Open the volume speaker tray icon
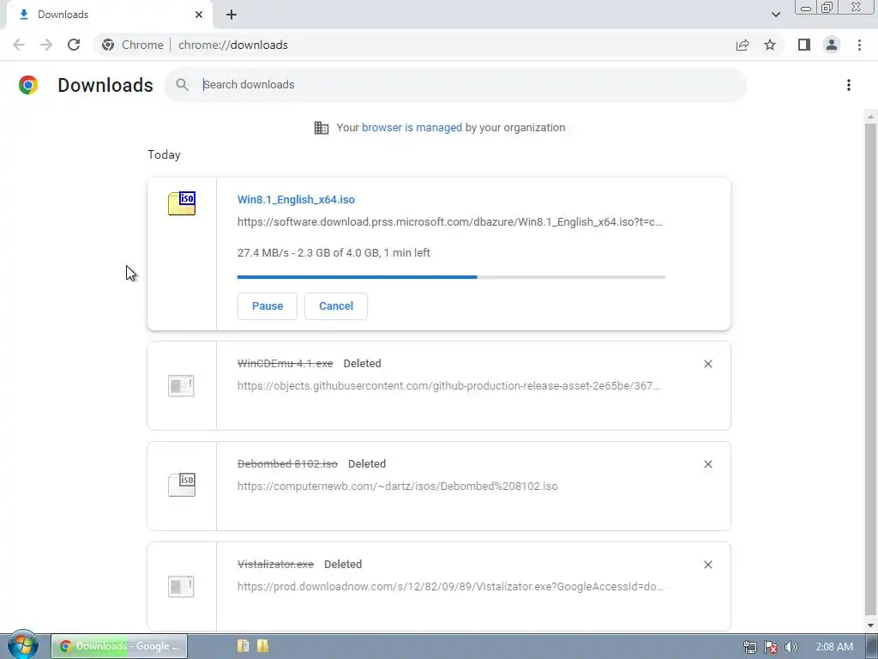This screenshot has height=659, width=878. 791,647
